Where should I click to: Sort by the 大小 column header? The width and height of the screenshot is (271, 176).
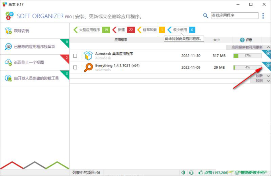click(x=216, y=40)
